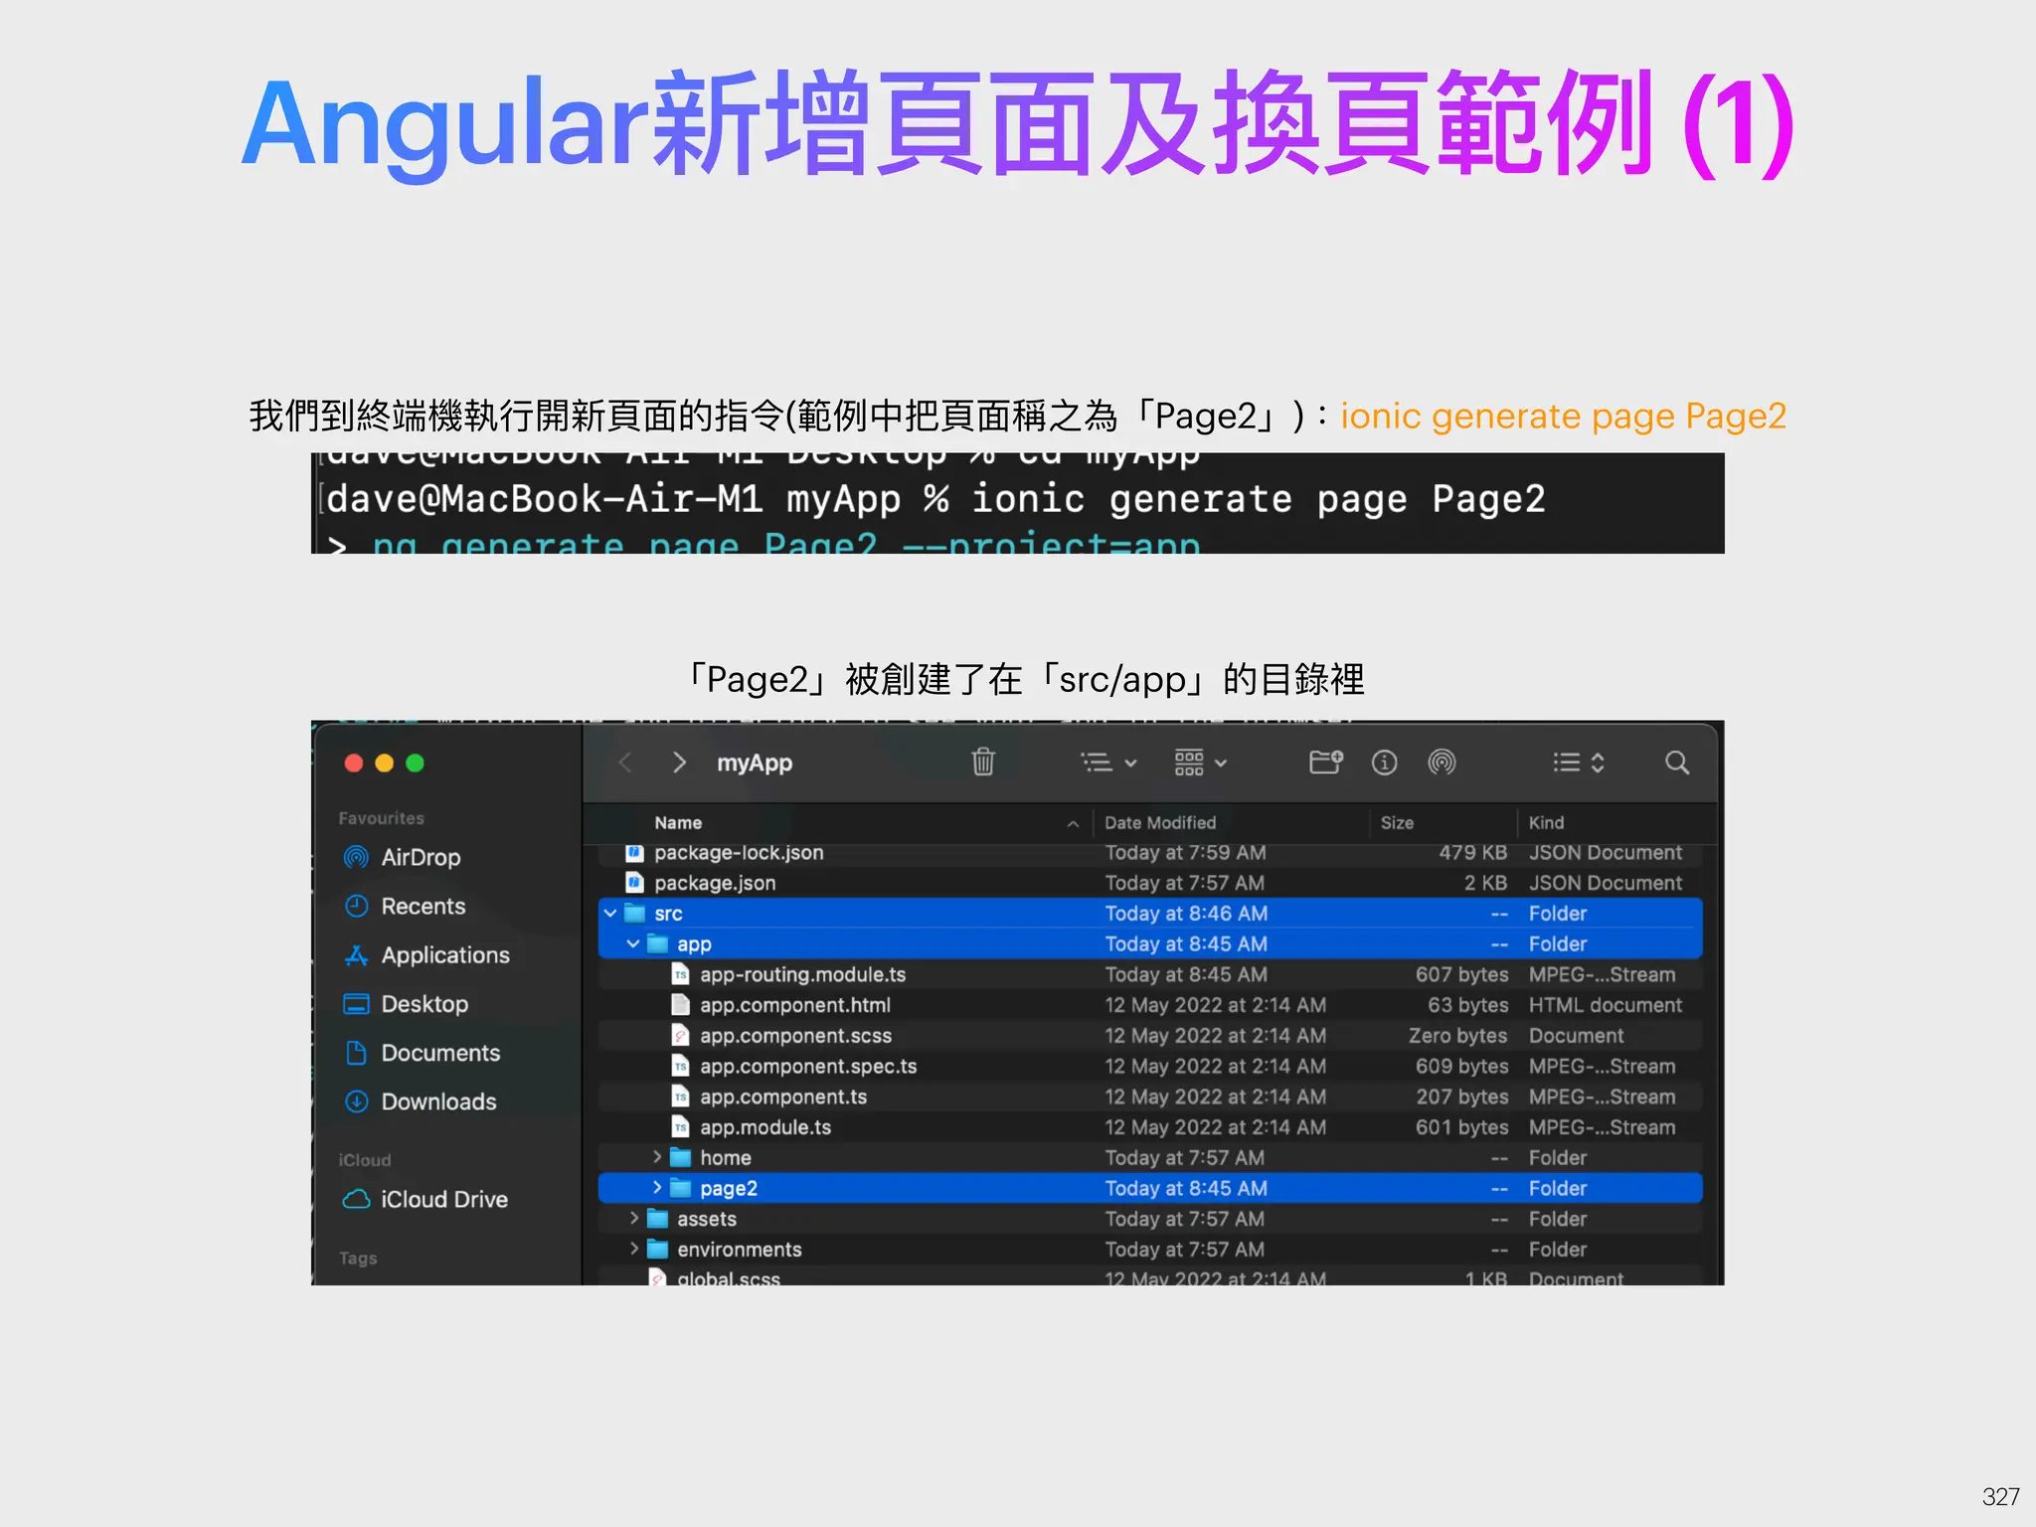Select the assets folder row
The height and width of the screenshot is (1527, 2036).
(x=1150, y=1218)
